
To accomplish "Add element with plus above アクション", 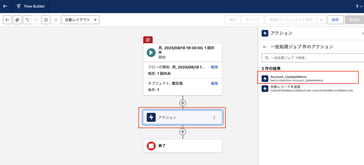I will (x=183, y=103).
